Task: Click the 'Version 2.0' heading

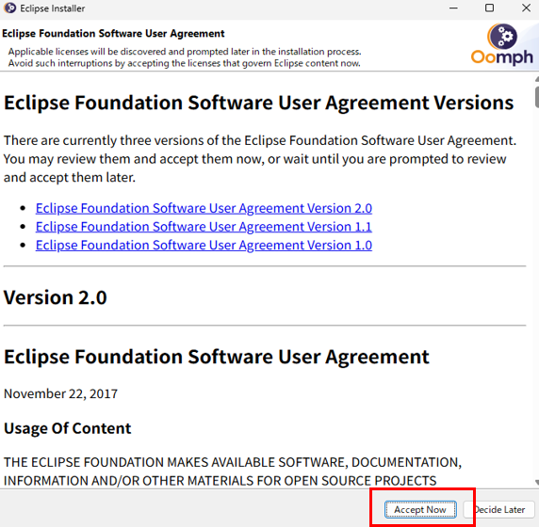Action: coord(56,297)
